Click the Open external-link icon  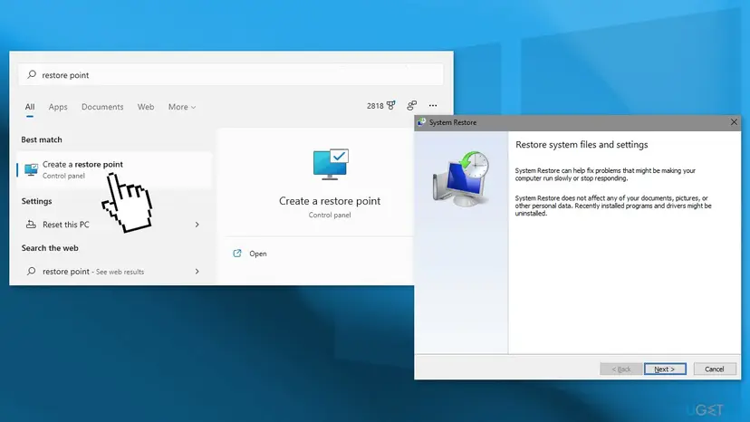point(237,253)
